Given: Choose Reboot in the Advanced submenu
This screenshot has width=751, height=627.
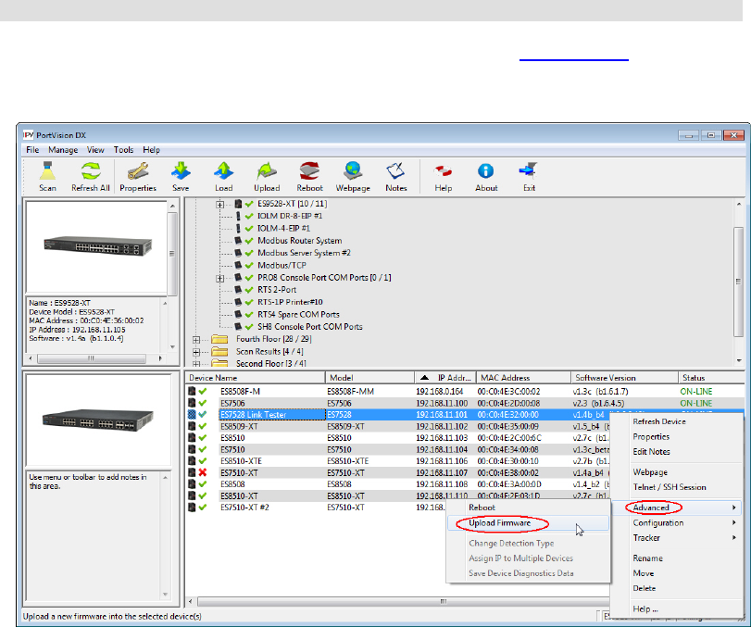Looking at the screenshot, I should 528,508.
